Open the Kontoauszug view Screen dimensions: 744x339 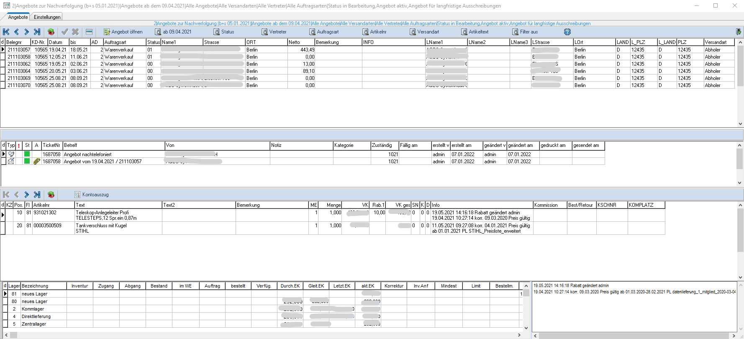coord(92,195)
